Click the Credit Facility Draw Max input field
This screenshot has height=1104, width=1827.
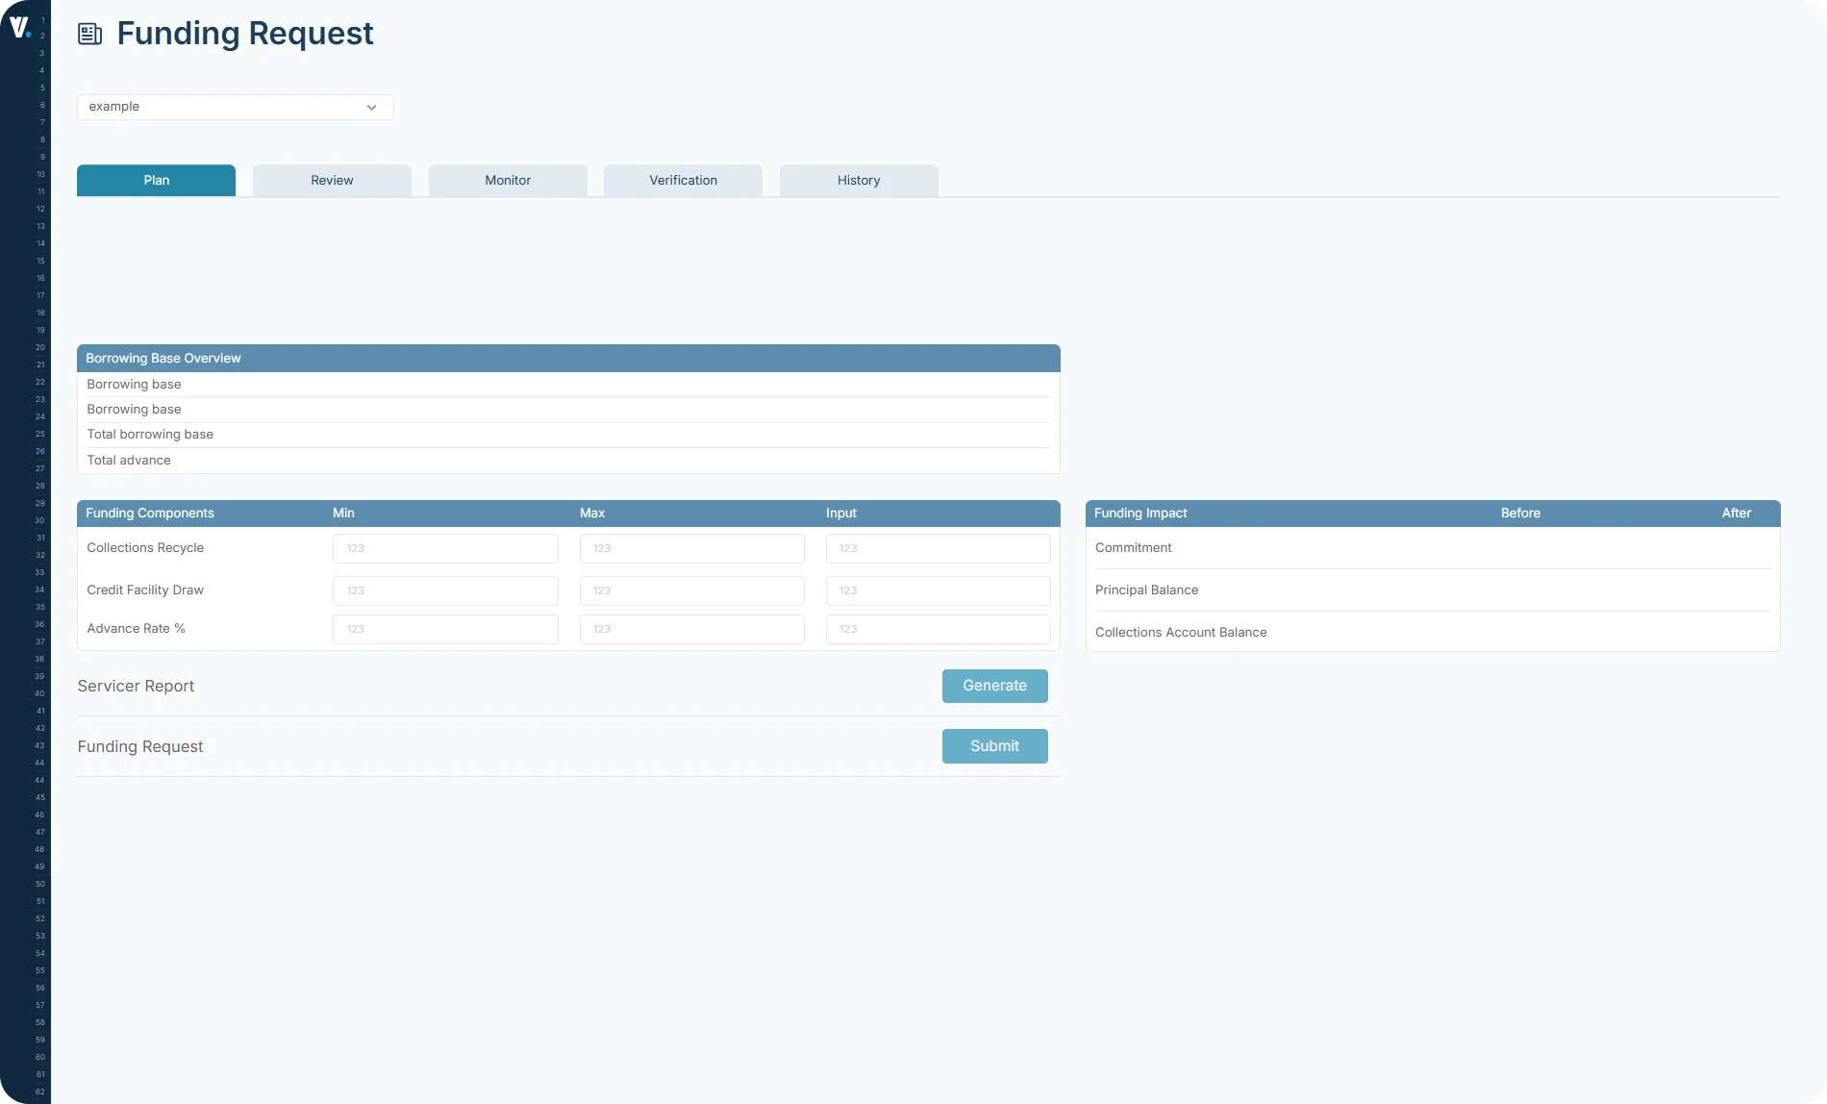[x=691, y=590]
